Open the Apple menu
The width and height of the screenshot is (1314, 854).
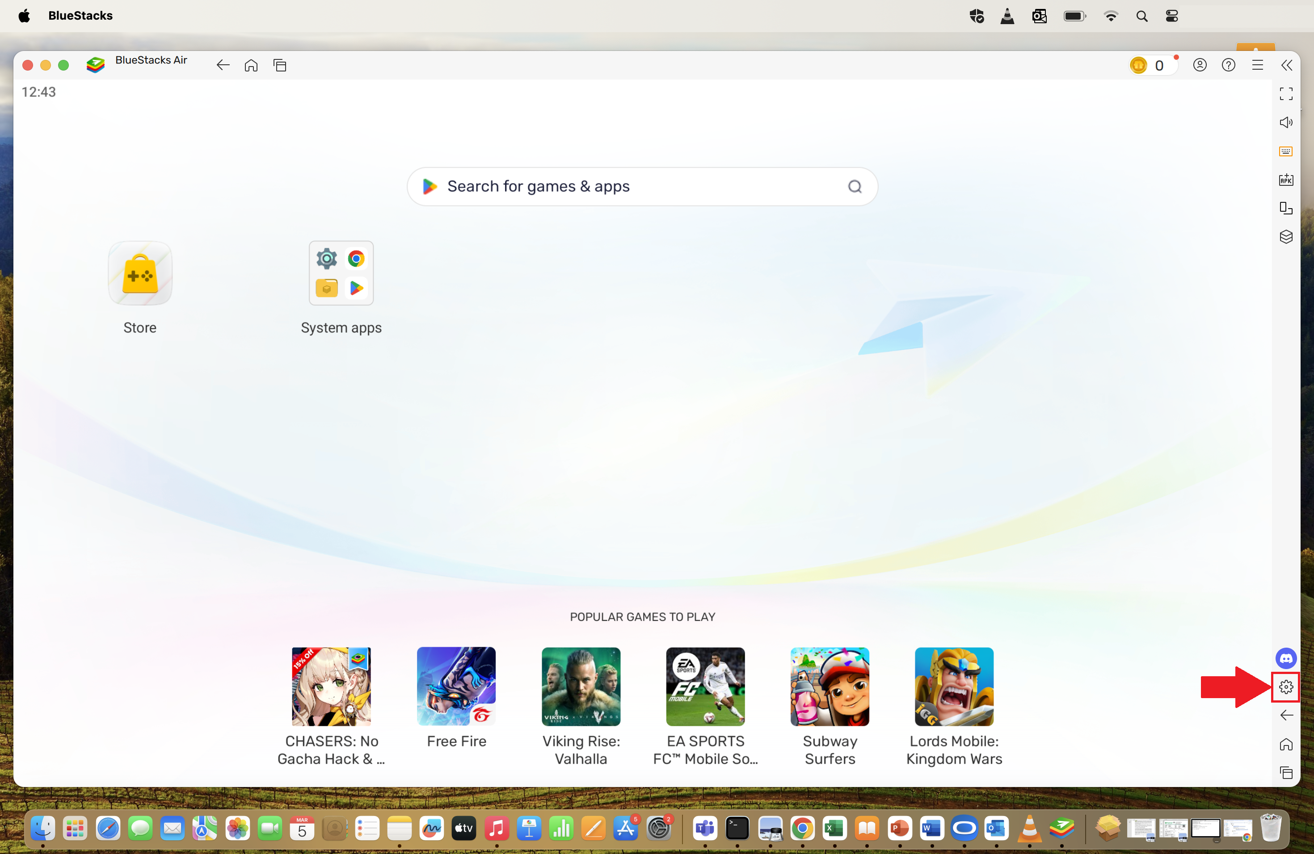pos(23,16)
